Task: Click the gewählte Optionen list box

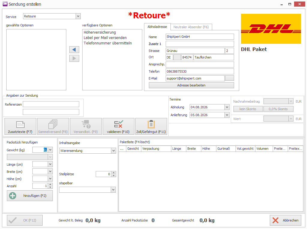Action: [36, 60]
